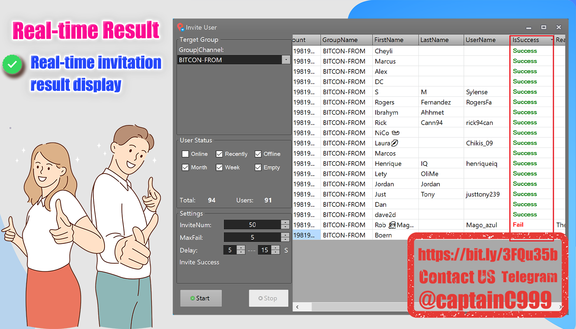Screen dimensions: 576x329
Task: Maximize the Invite User window
Action: click(x=543, y=27)
